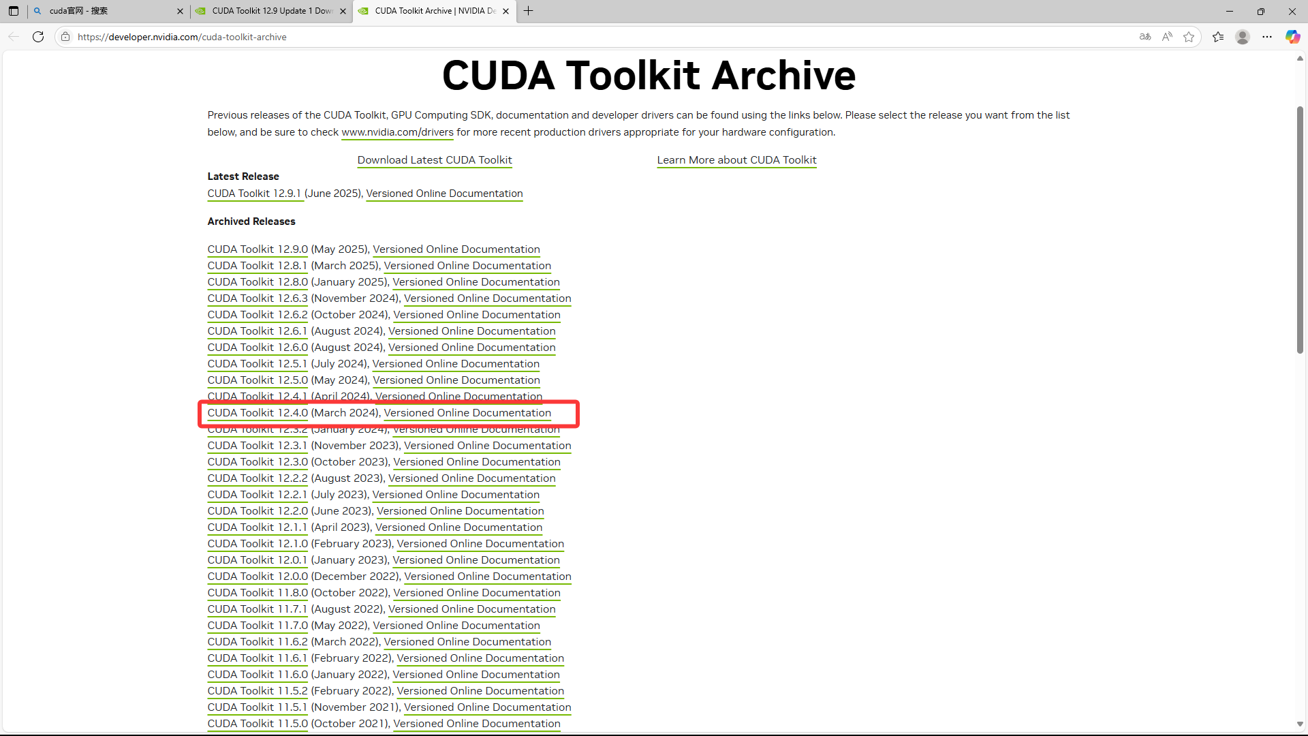
Task: Open CUDA Toolkit 12.8.0 link
Action: [258, 282]
